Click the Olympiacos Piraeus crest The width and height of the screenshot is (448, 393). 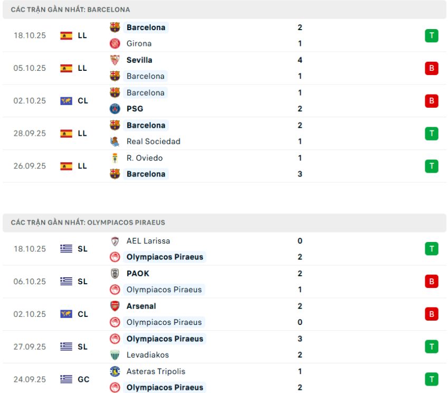(114, 257)
